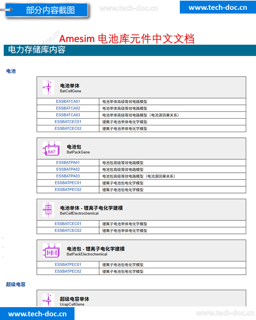The width and height of the screenshot is (256, 320).
Task: Click 锂离子电池单体电化学模型 in BatCellElectrochemical ESSBATCEC01 row
Action: (125, 224)
